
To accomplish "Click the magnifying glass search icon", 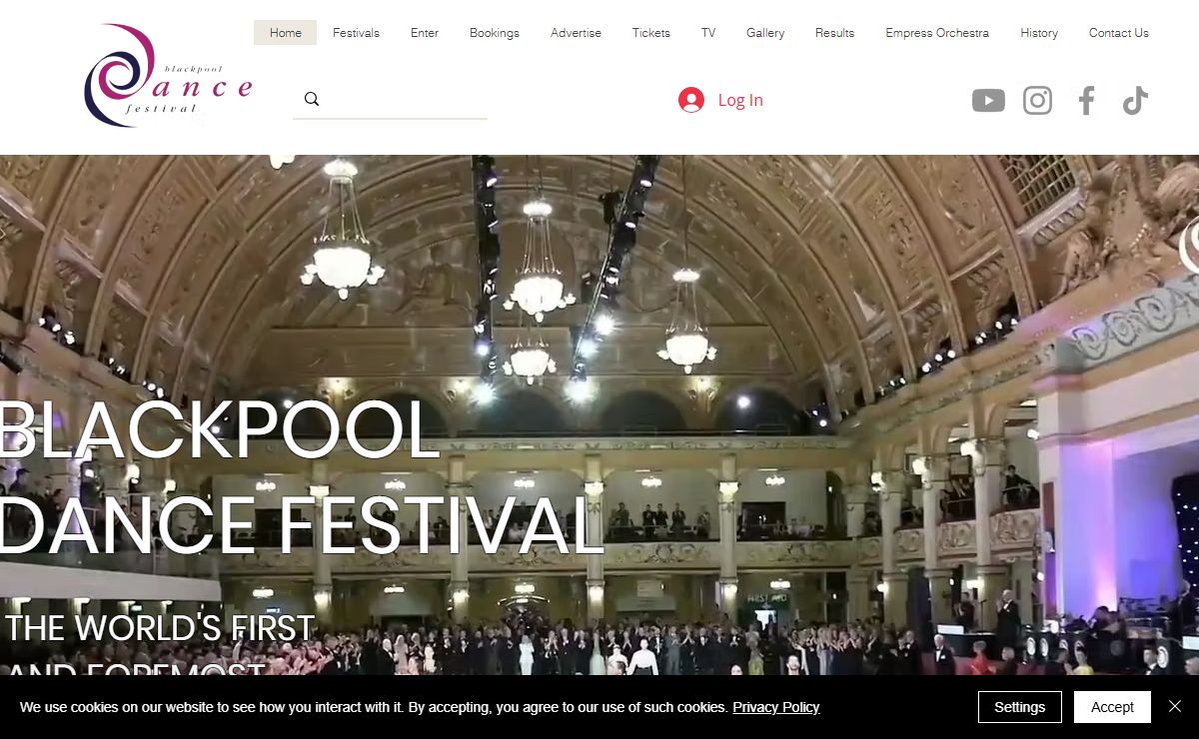I will (312, 99).
